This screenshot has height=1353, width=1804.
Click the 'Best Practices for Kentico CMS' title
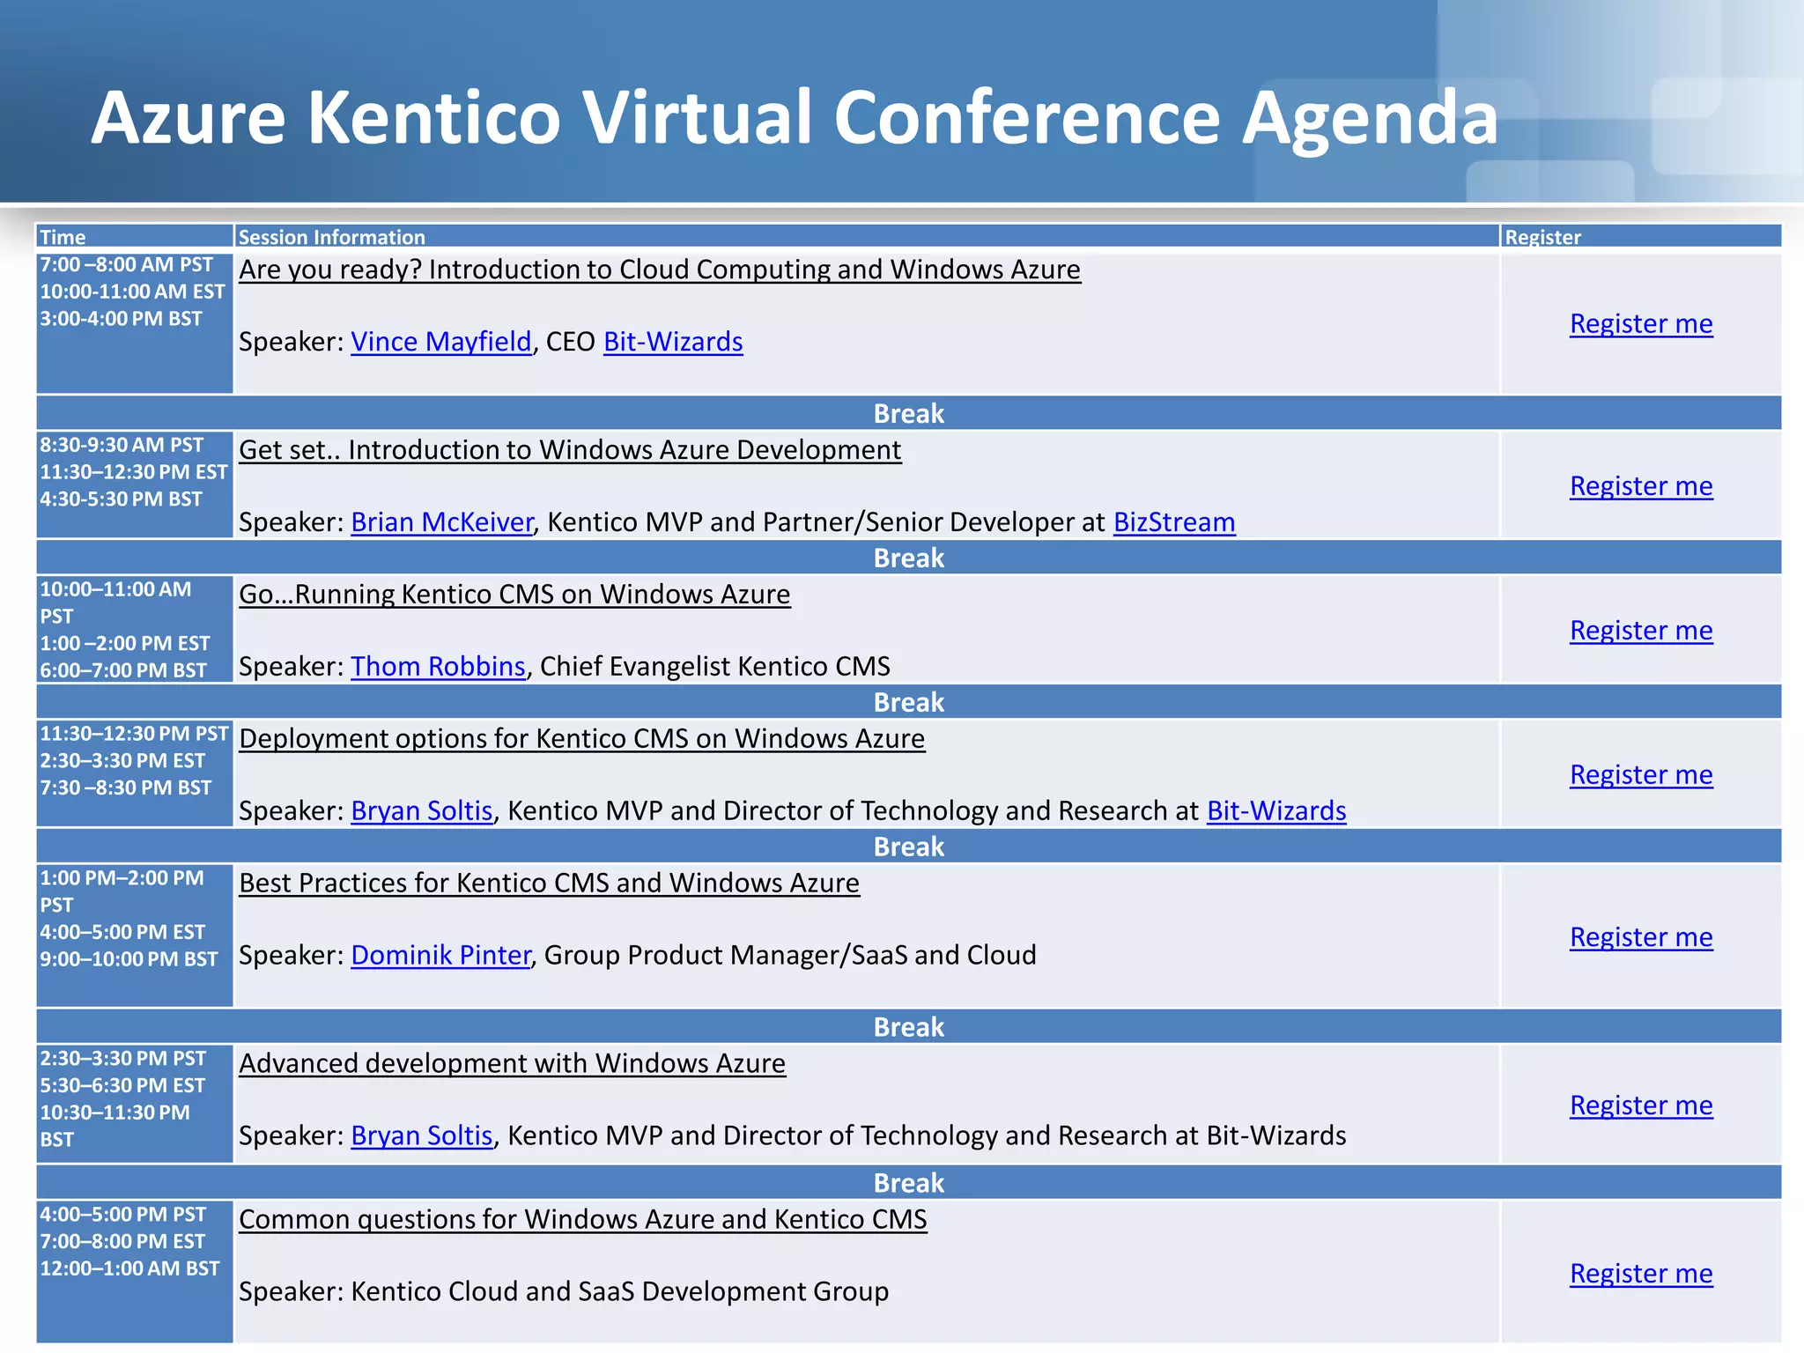pos(549,884)
